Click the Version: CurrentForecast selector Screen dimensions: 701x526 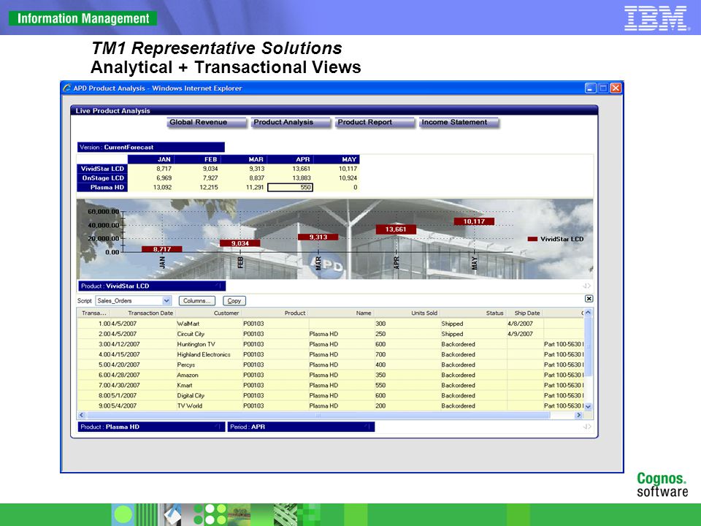coord(150,147)
